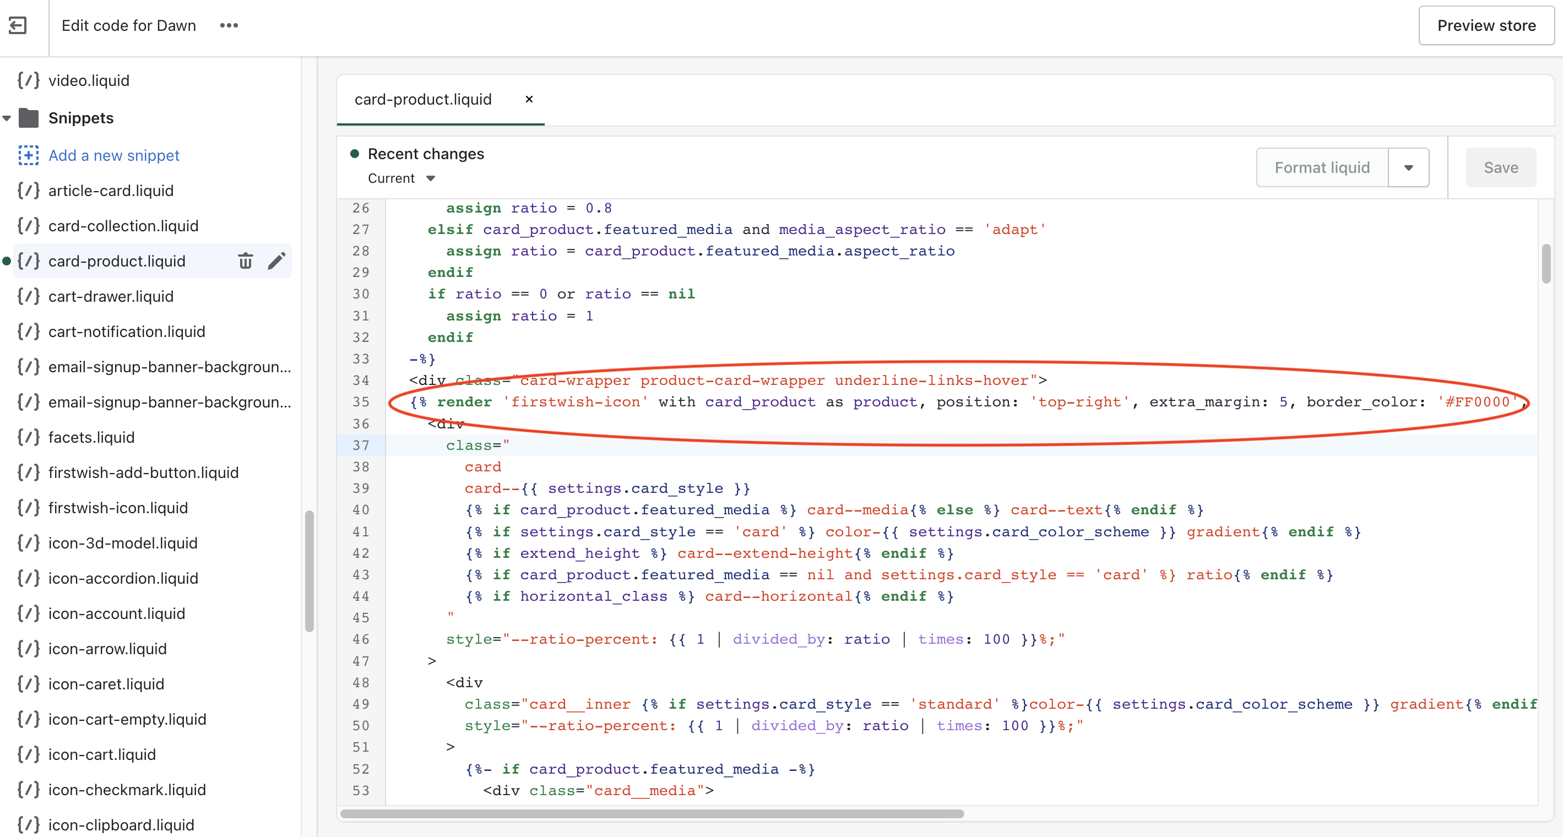1563x837 pixels.
Task: Click the liquid file icon beside firstwish-icon.liquid
Action: [28, 508]
